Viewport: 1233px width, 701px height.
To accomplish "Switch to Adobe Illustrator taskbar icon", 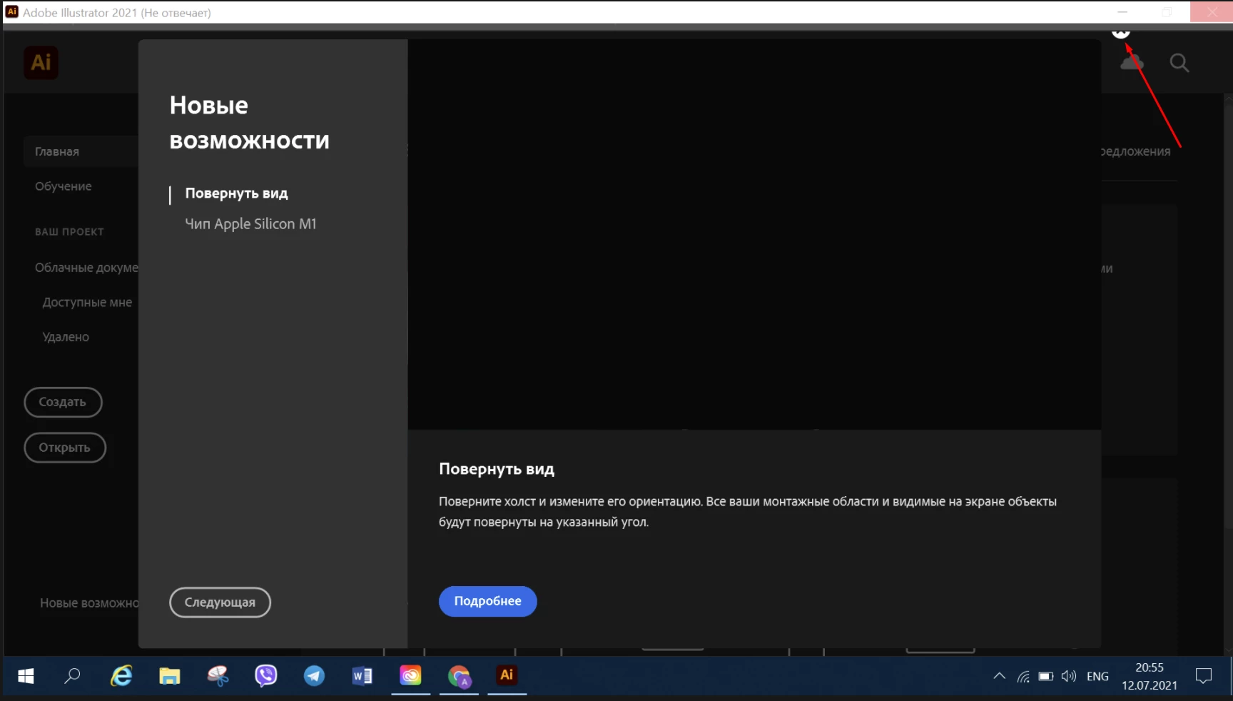I will point(507,676).
